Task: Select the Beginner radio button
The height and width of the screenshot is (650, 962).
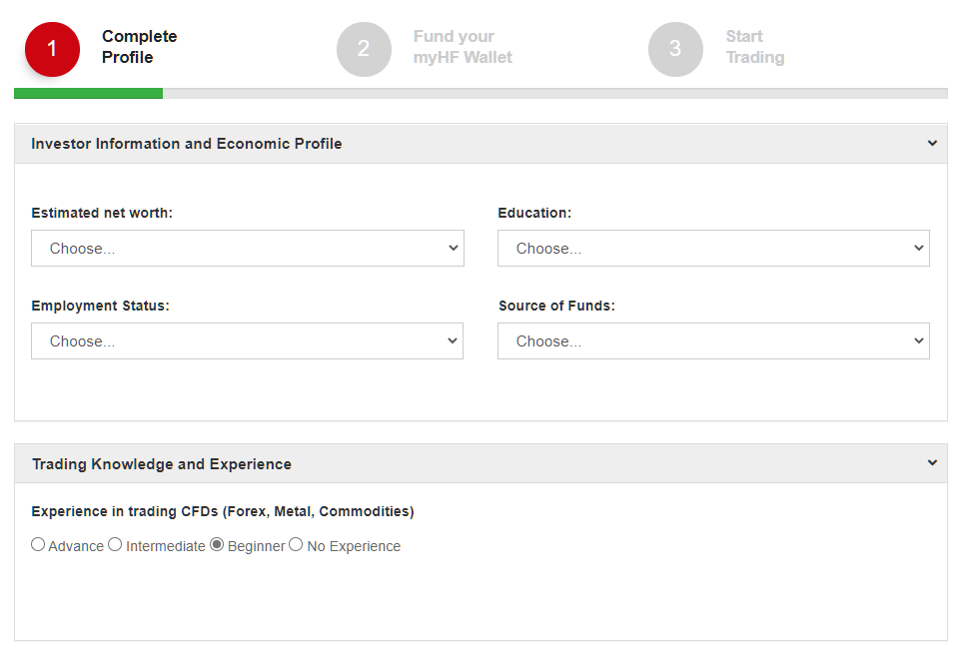Action: pyautogui.click(x=217, y=544)
